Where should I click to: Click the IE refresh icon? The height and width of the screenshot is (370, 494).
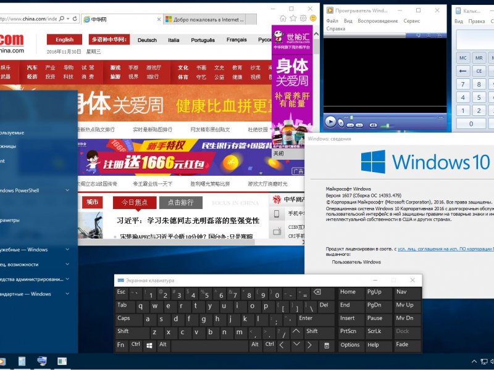coord(75,19)
